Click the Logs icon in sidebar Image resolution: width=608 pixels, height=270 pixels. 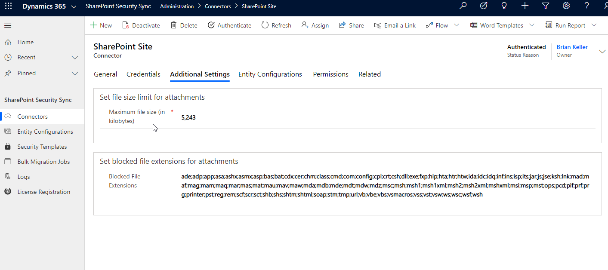(8, 177)
